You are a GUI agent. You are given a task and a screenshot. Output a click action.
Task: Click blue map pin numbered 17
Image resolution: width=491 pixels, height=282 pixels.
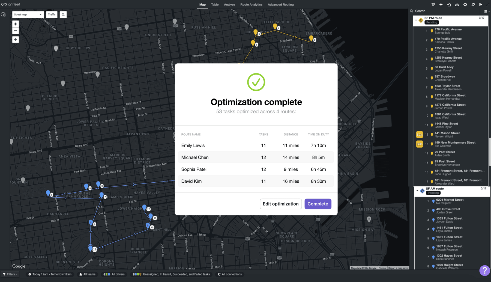(144, 207)
